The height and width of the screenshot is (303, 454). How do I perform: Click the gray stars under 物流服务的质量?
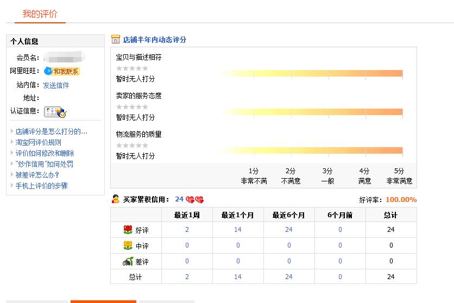click(132, 146)
